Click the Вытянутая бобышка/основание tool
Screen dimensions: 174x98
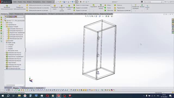coord(7,7)
